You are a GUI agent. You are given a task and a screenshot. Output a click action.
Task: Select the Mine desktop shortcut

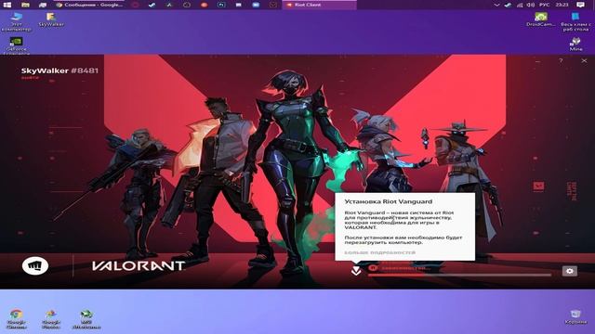(575, 44)
